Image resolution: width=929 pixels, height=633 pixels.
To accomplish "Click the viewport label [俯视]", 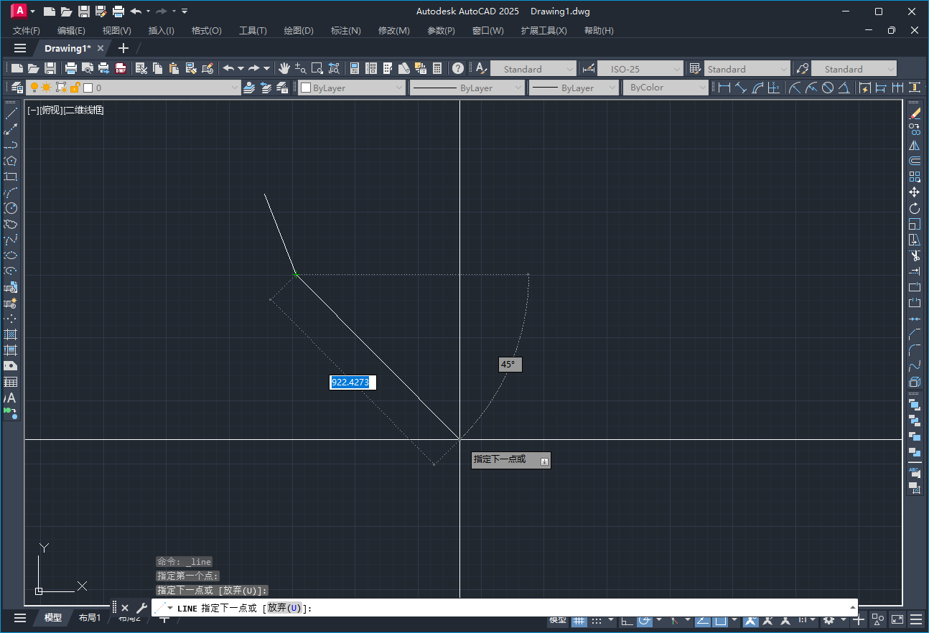I will (50, 111).
